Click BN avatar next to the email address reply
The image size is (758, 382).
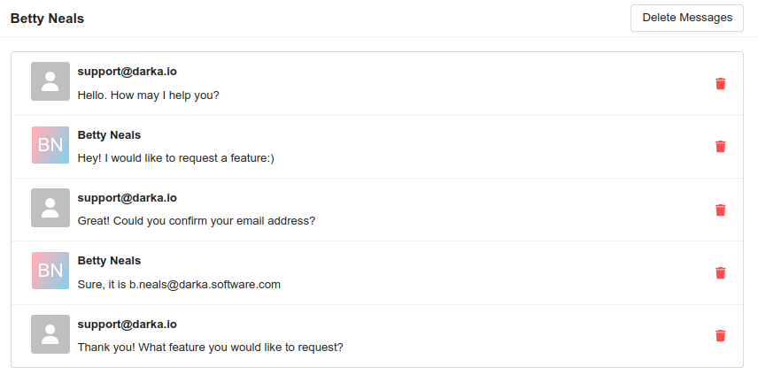tap(50, 271)
